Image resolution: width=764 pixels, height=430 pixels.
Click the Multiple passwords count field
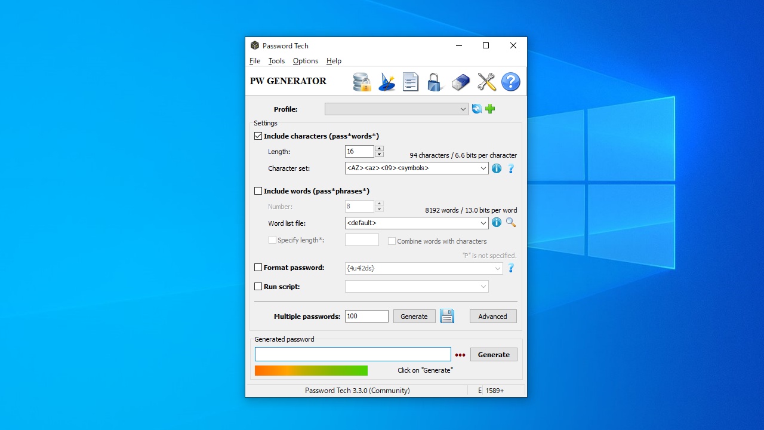366,317
